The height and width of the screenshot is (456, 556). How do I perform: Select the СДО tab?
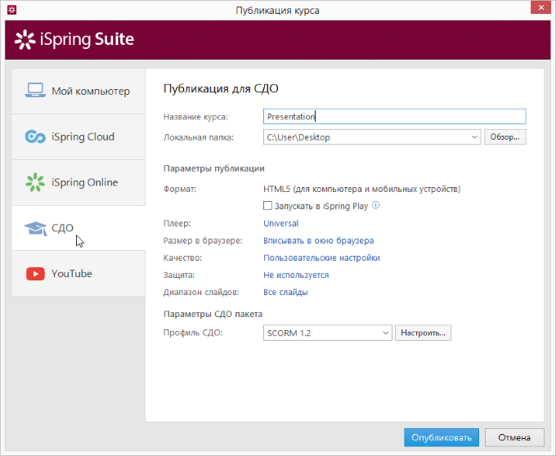[x=78, y=228]
